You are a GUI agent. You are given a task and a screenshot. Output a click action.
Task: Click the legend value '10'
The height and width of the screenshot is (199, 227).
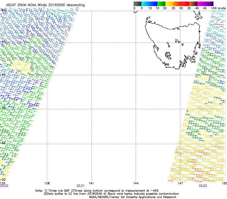pyautogui.click(x=150, y=8)
